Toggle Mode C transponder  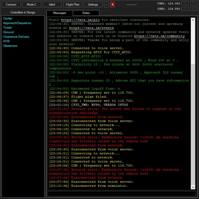32,5
